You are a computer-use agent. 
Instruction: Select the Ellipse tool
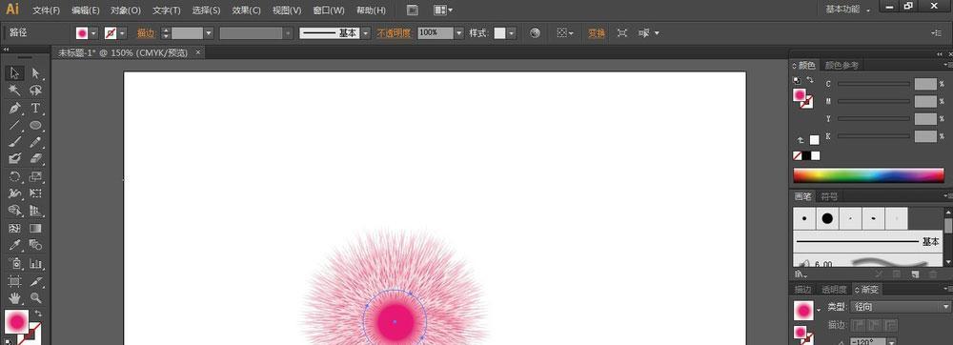click(x=36, y=125)
